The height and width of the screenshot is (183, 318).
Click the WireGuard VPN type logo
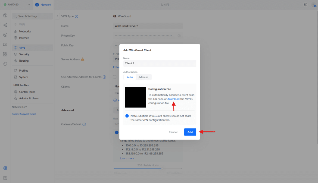pos(115,16)
